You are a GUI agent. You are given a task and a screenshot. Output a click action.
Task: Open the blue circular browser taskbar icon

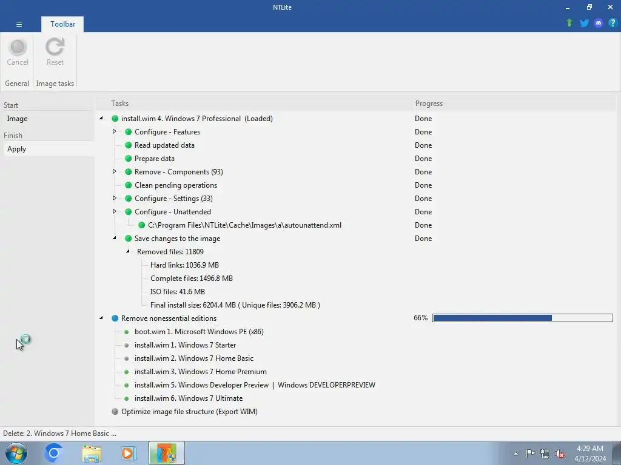pos(54,453)
